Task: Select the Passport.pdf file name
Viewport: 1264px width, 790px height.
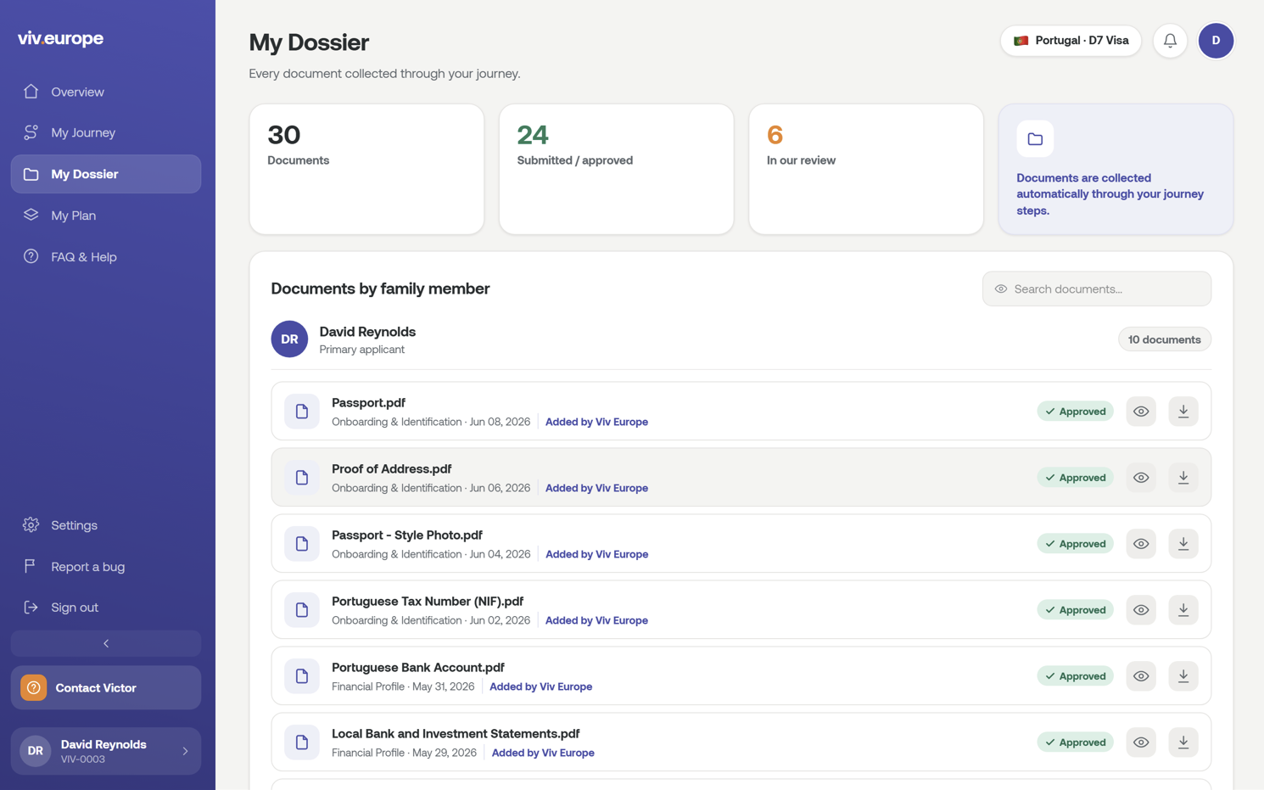Action: coord(368,403)
